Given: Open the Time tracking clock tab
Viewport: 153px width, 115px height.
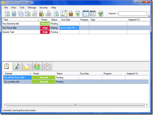Looking at the screenshot, I should [47, 66].
